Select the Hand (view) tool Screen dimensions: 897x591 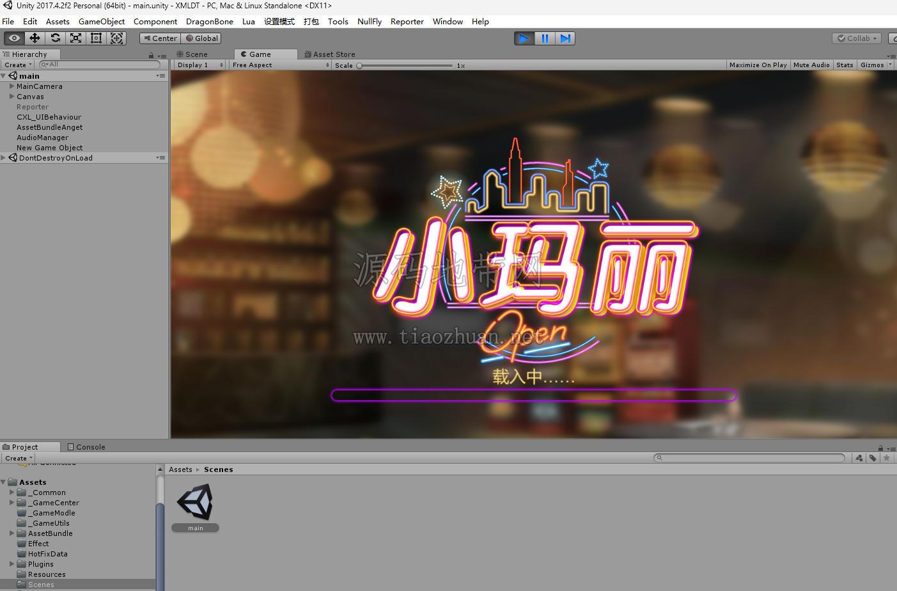(x=14, y=38)
